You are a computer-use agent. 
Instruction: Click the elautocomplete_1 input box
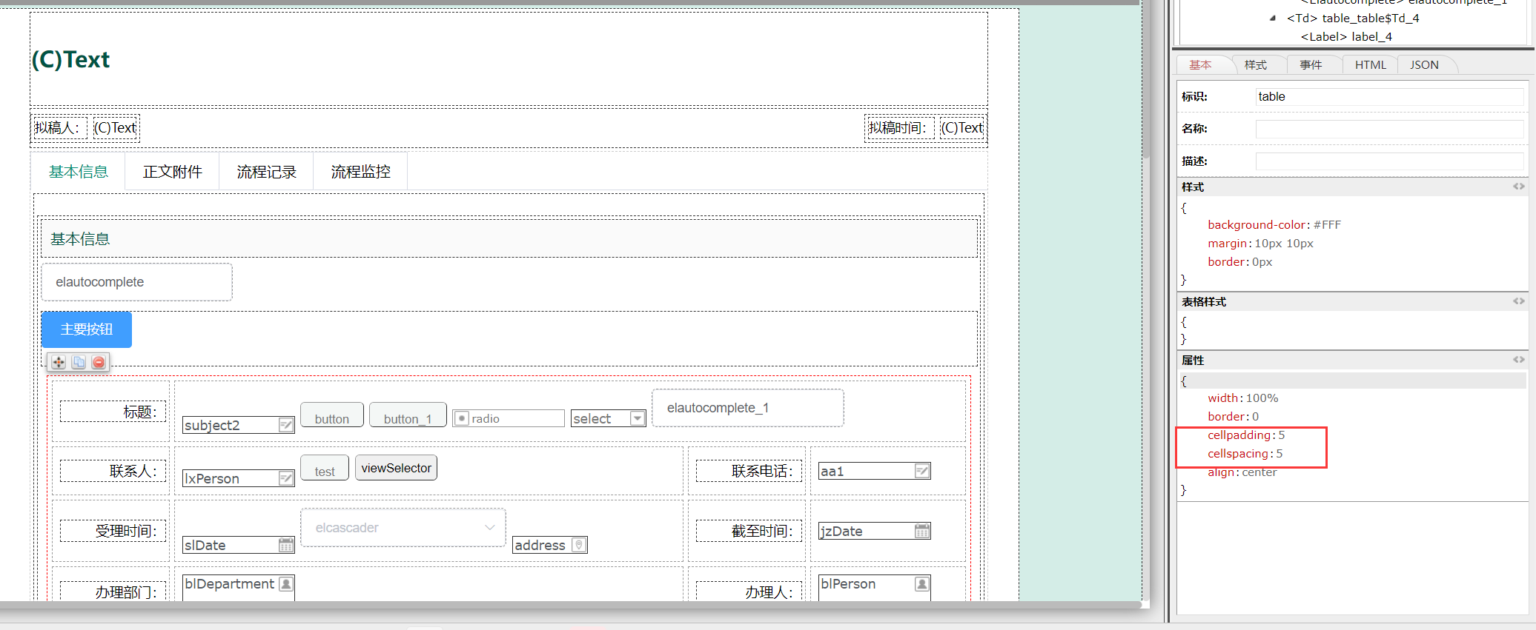click(x=748, y=408)
